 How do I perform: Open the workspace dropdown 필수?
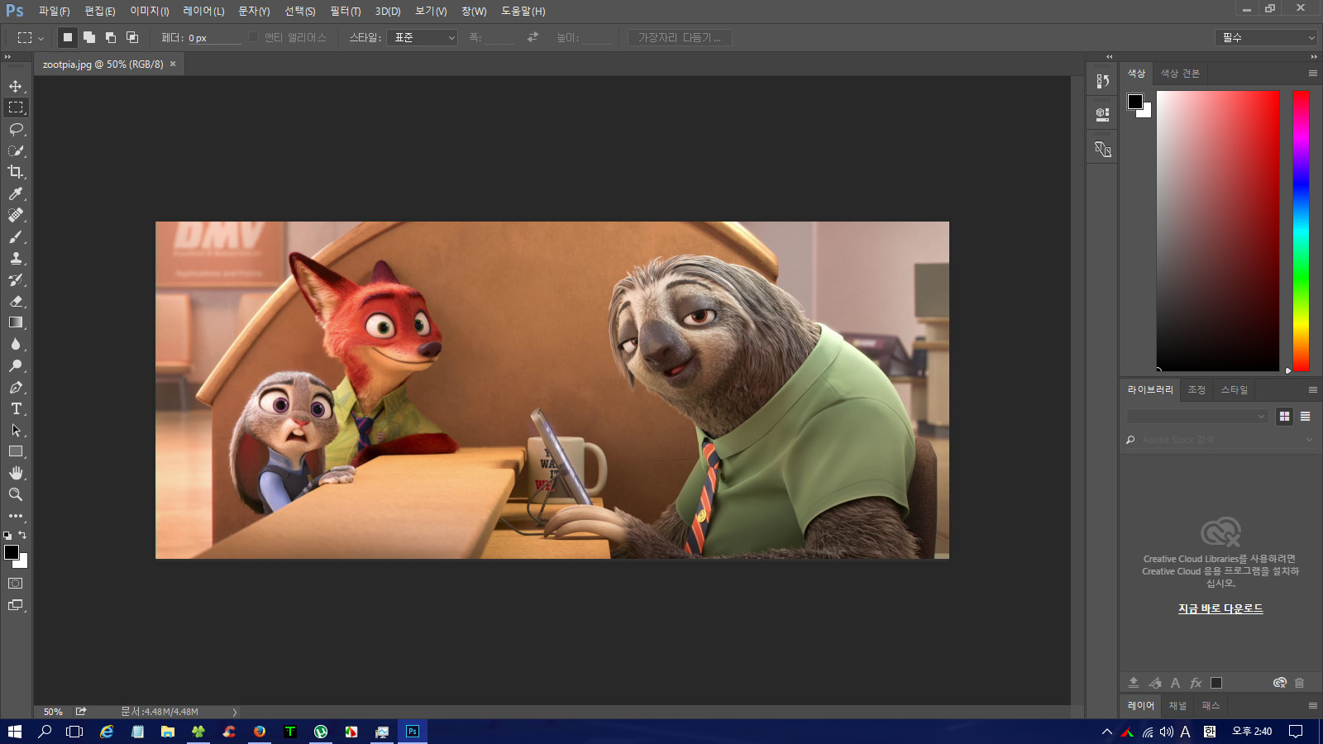point(1266,37)
